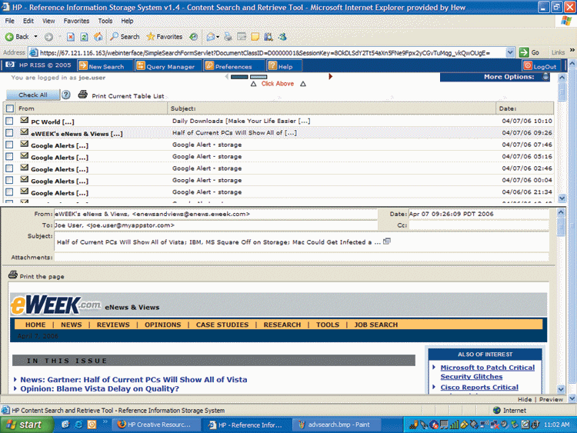Toggle the header select-all checkbox
Image resolution: width=577 pixels, height=433 pixels.
[10, 108]
